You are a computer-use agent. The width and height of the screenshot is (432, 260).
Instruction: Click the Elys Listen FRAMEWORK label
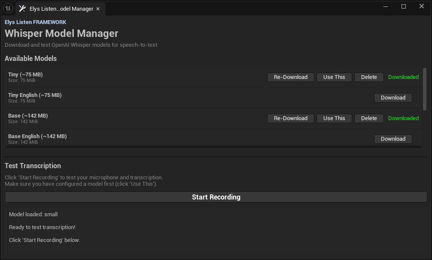tap(36, 22)
